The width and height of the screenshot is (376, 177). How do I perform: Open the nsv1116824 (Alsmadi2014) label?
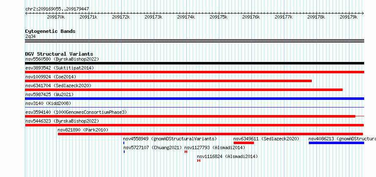pyautogui.click(x=227, y=156)
